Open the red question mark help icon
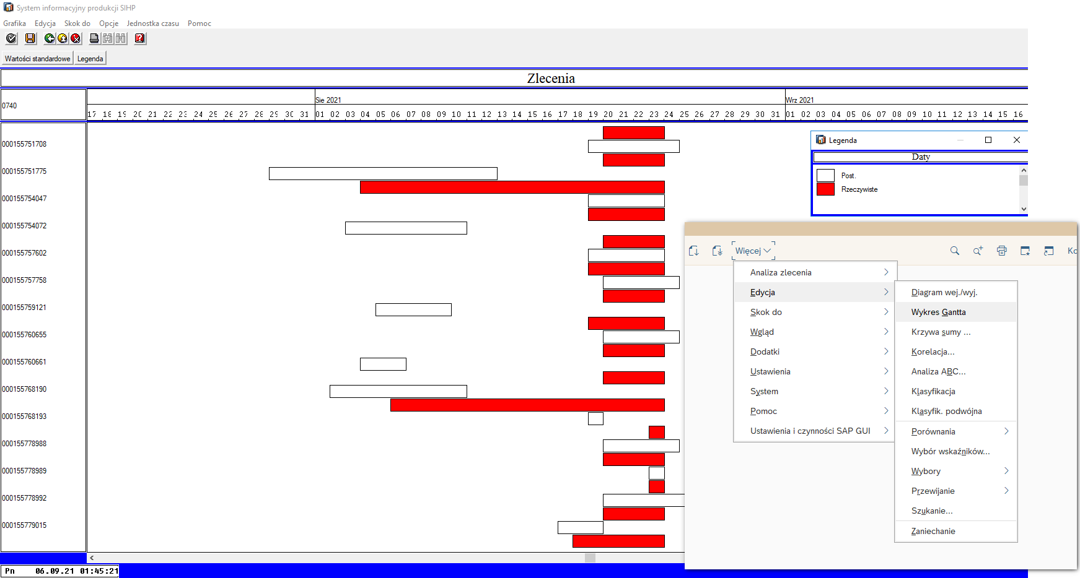This screenshot has width=1080, height=578. 140,38
